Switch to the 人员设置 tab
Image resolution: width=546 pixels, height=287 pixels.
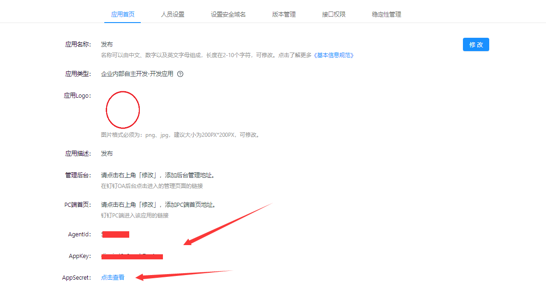pyautogui.click(x=173, y=14)
